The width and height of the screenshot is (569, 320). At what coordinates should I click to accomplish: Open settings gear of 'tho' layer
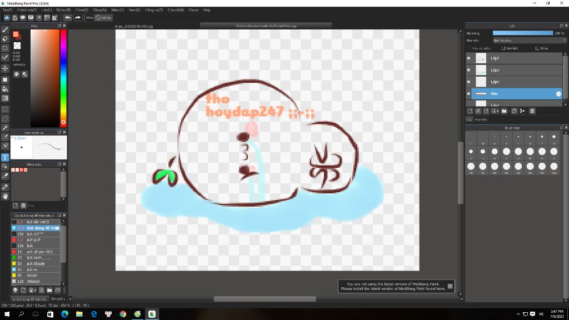tap(558, 93)
